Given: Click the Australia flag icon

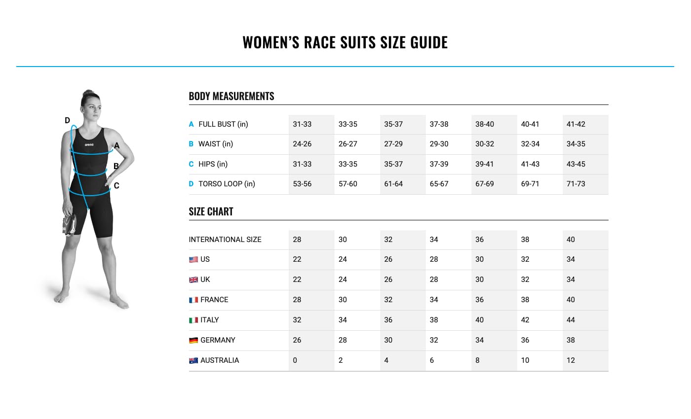Looking at the screenshot, I should tap(193, 361).
